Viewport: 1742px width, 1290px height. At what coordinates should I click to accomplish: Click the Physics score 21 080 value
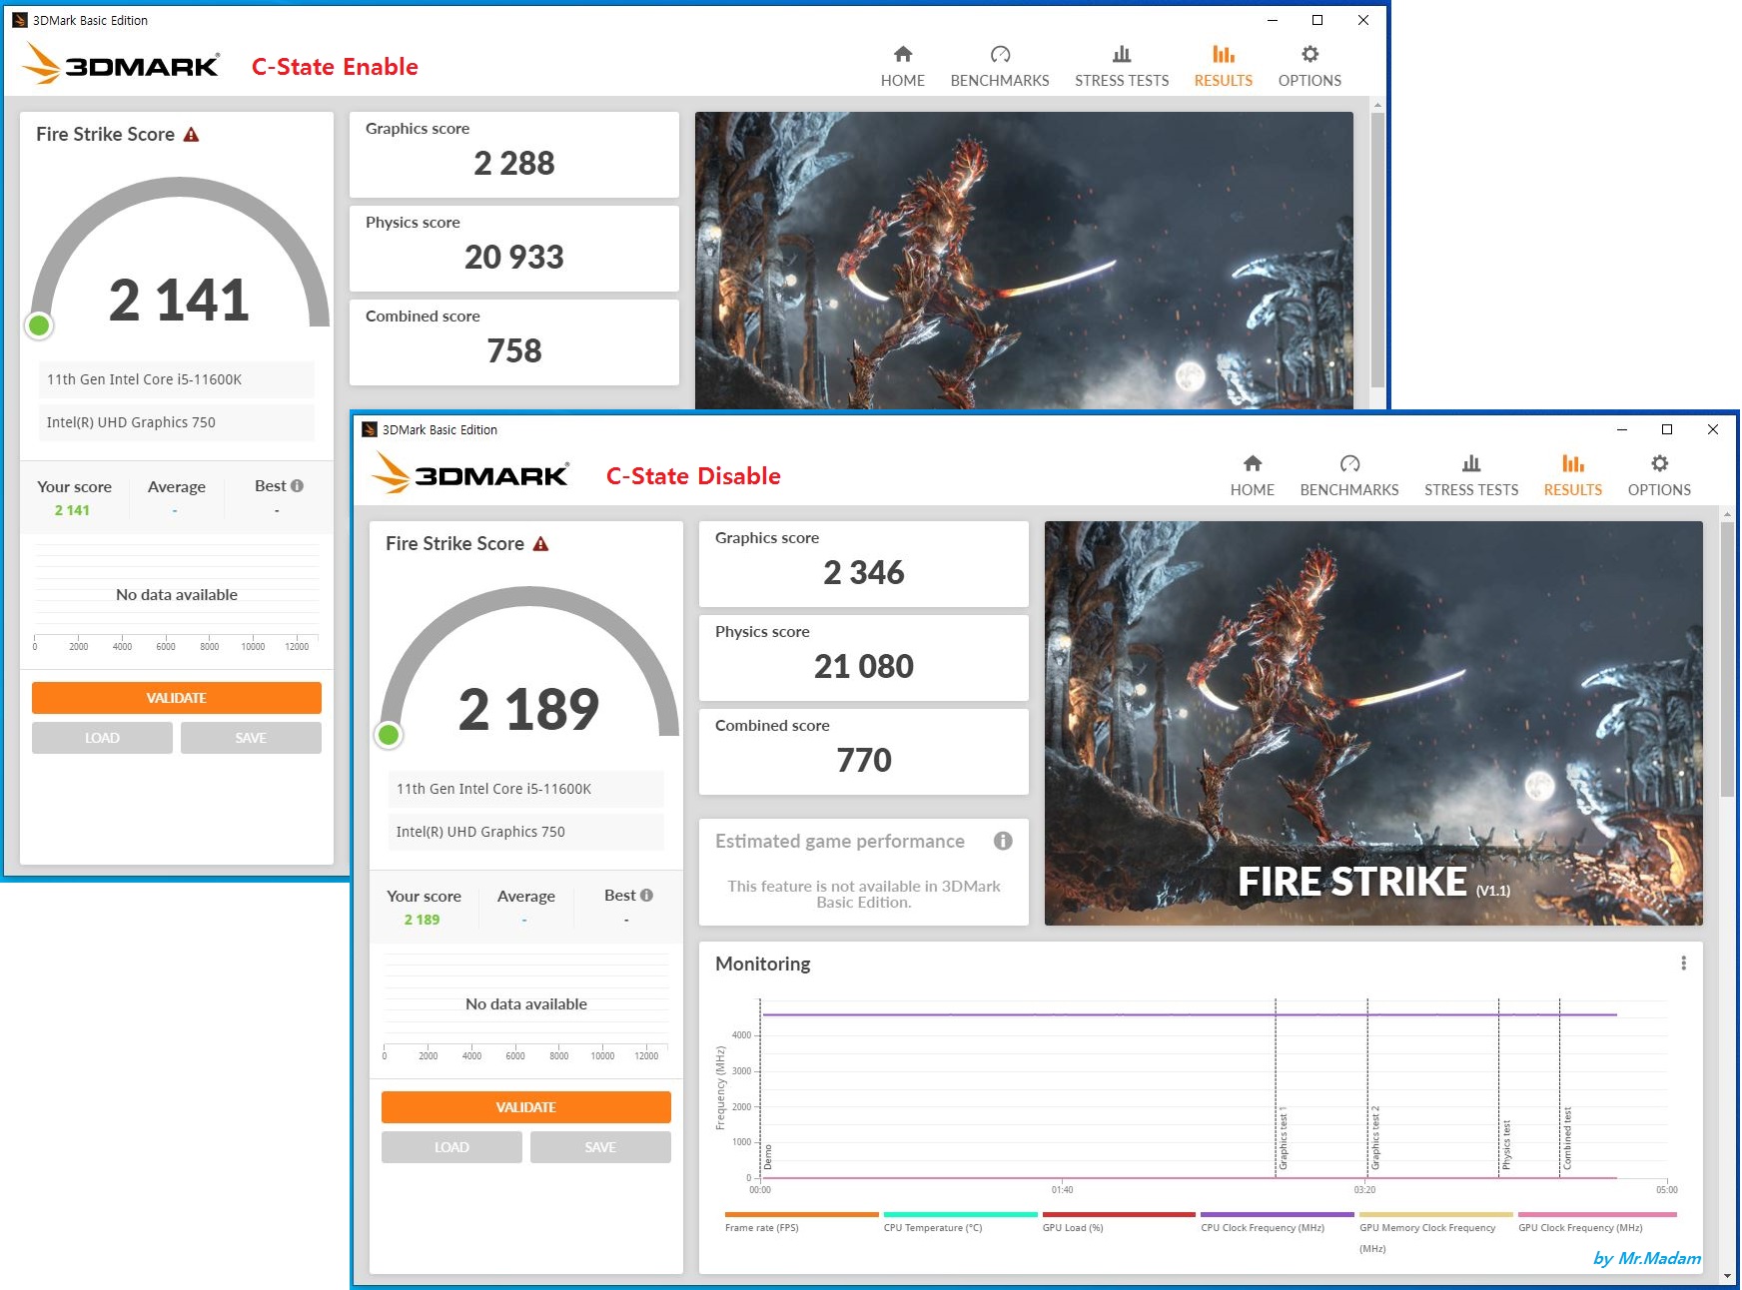[863, 666]
